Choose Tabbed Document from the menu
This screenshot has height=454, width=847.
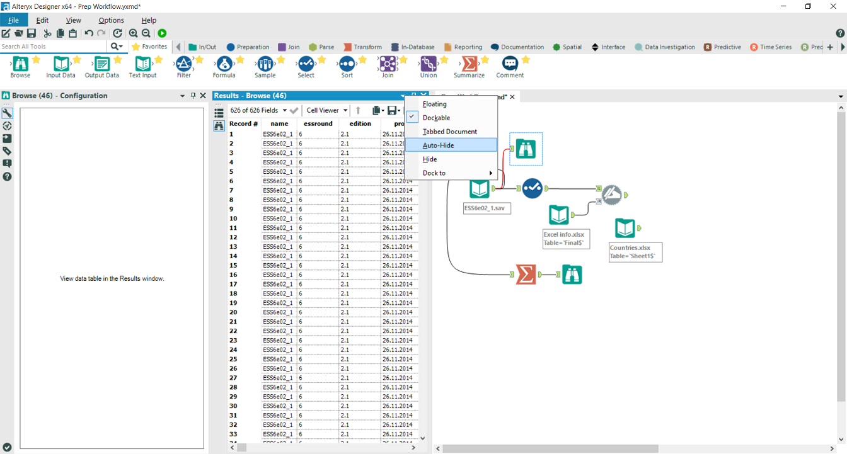click(449, 132)
